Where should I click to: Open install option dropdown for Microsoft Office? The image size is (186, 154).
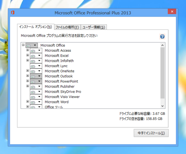[x=32, y=45]
